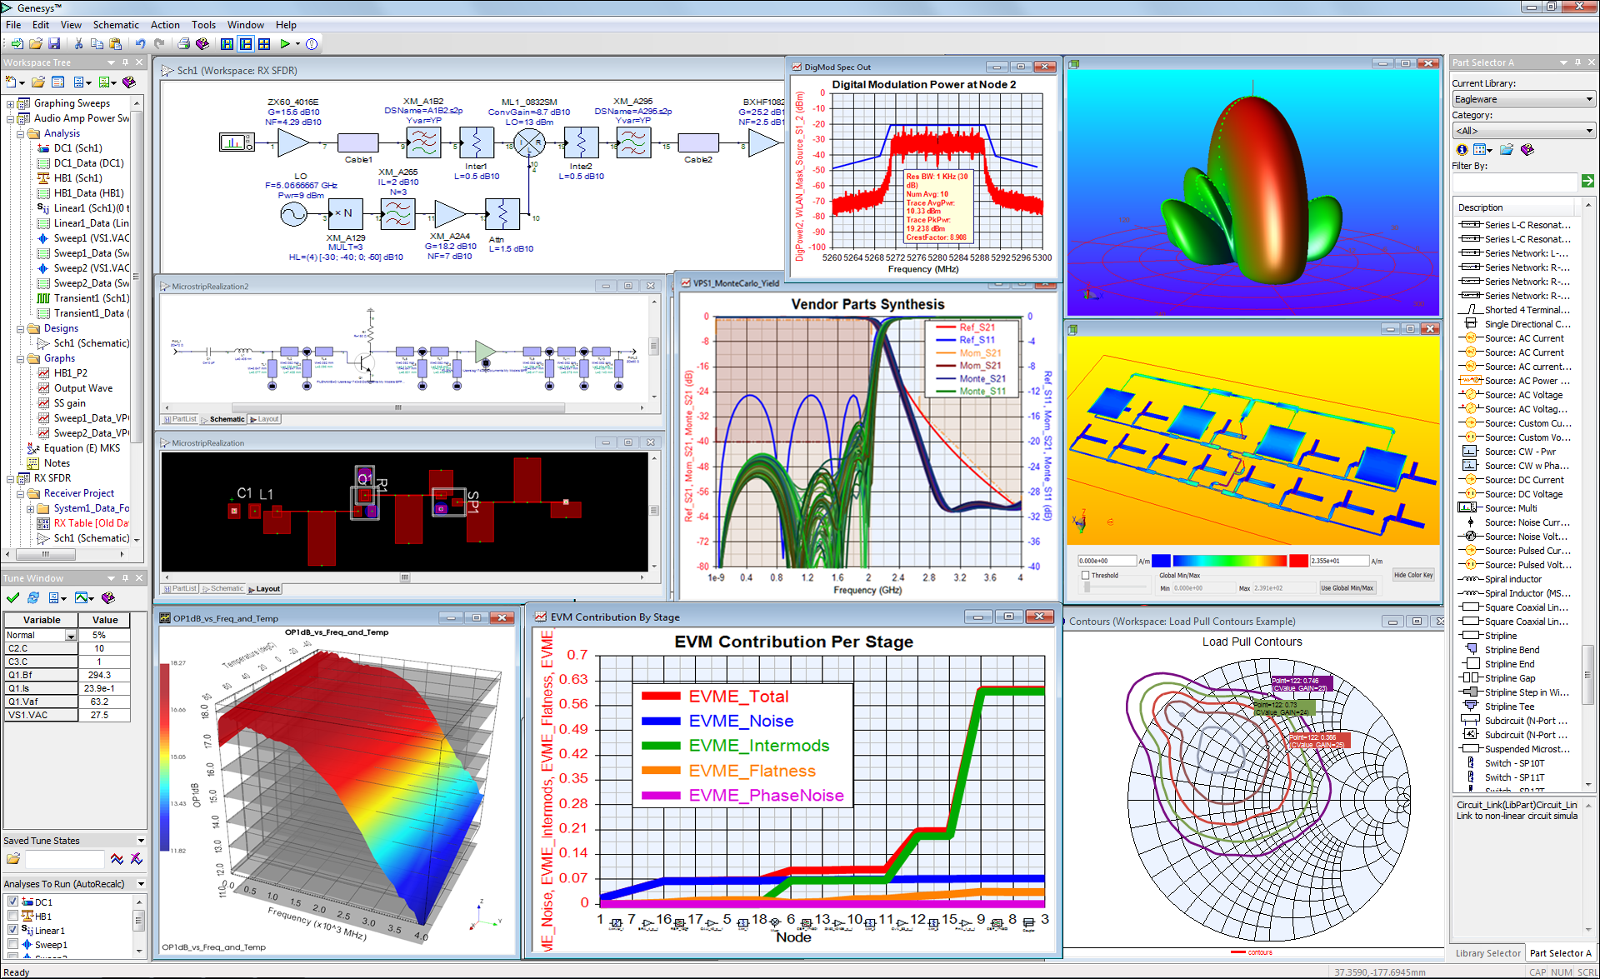Uncheck the DC1 analysis checkbox
This screenshot has width=1600, height=979.
pyautogui.click(x=12, y=902)
